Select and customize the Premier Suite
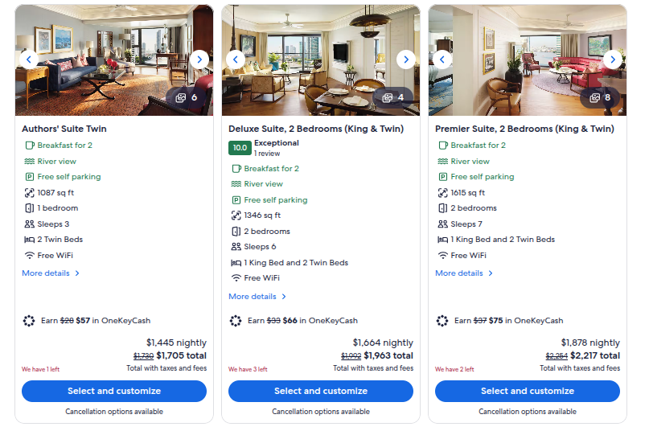The width and height of the screenshot is (649, 431). pos(528,392)
